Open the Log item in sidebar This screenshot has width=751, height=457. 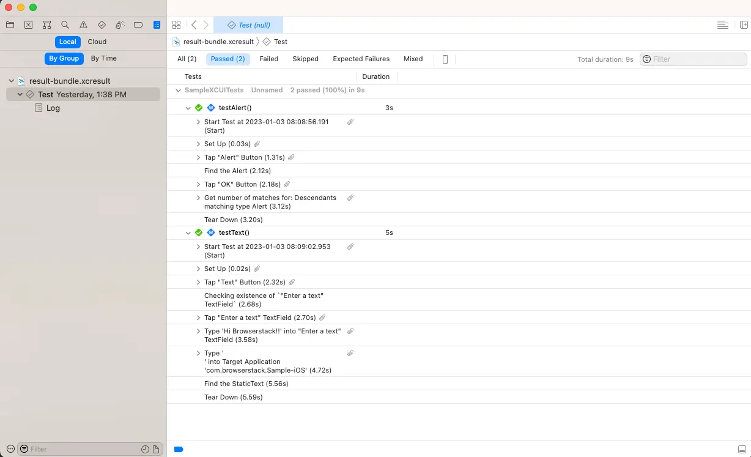(53, 108)
